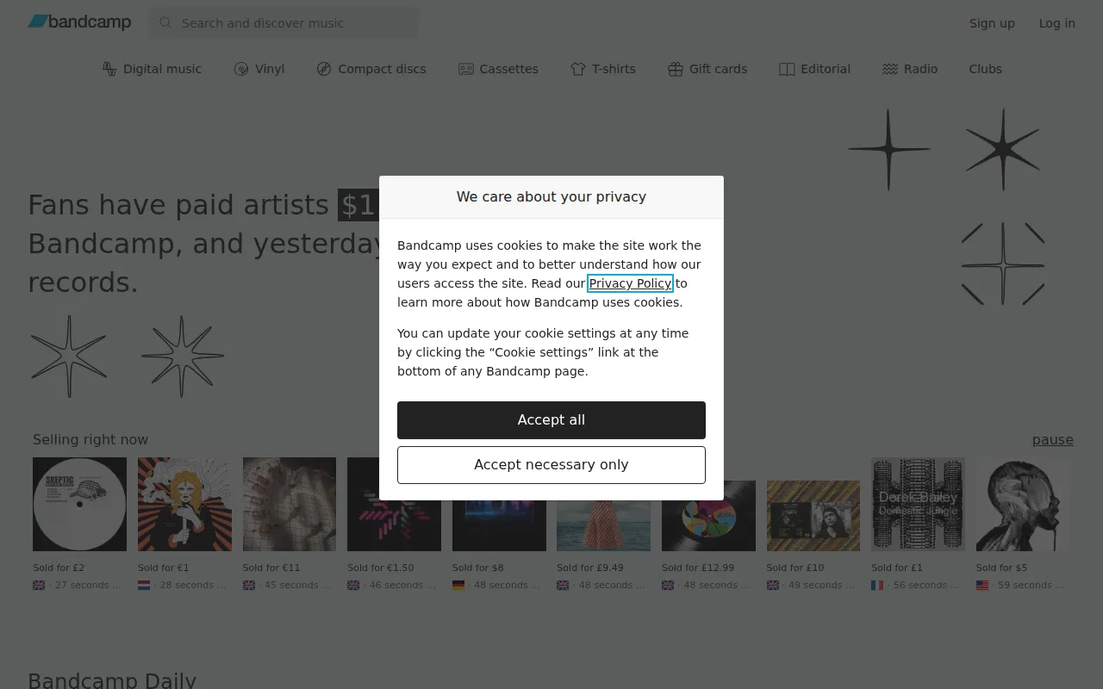Click the 'Sold for $5' text

[1001, 568]
